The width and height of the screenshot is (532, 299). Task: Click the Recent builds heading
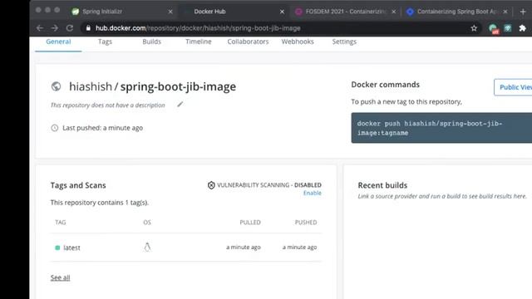coord(382,185)
